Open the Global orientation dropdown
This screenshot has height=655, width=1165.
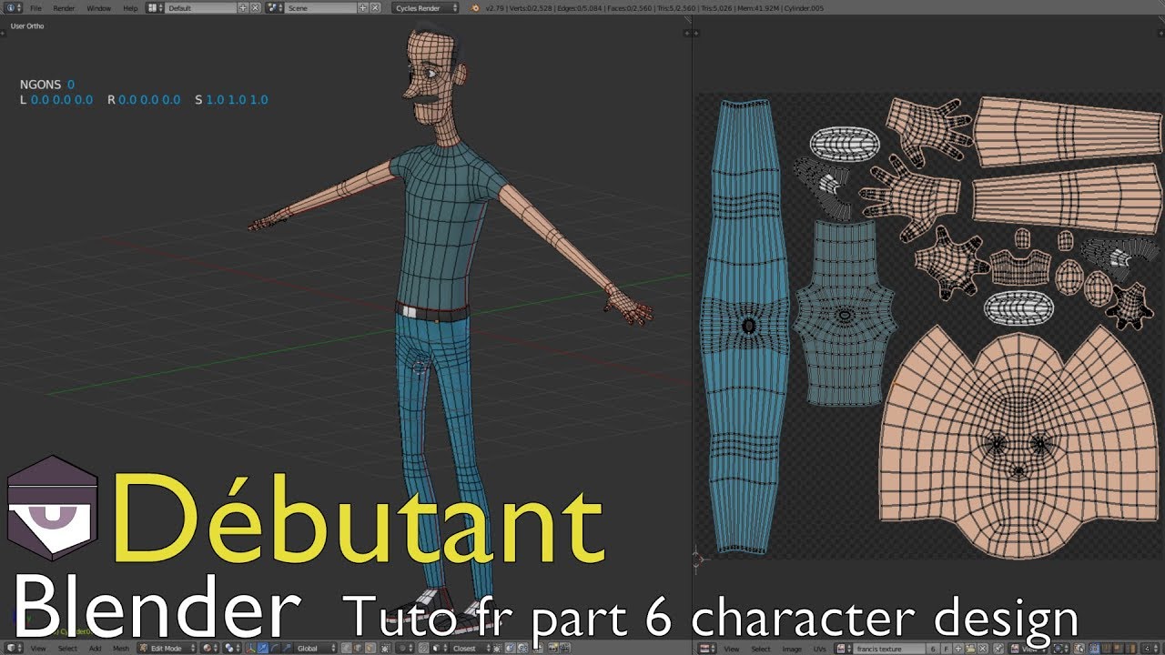tap(315, 648)
